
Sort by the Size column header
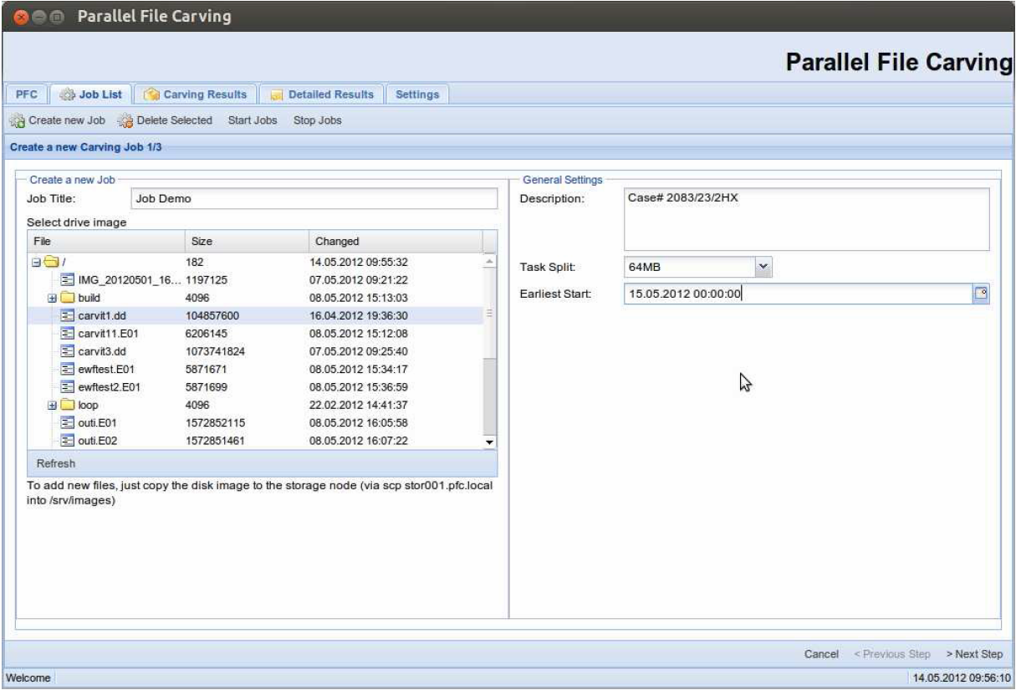tap(246, 241)
